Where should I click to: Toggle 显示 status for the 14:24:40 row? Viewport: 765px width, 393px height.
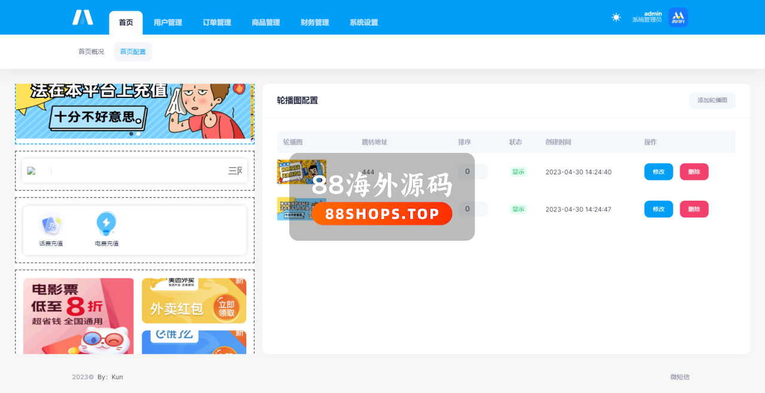518,172
